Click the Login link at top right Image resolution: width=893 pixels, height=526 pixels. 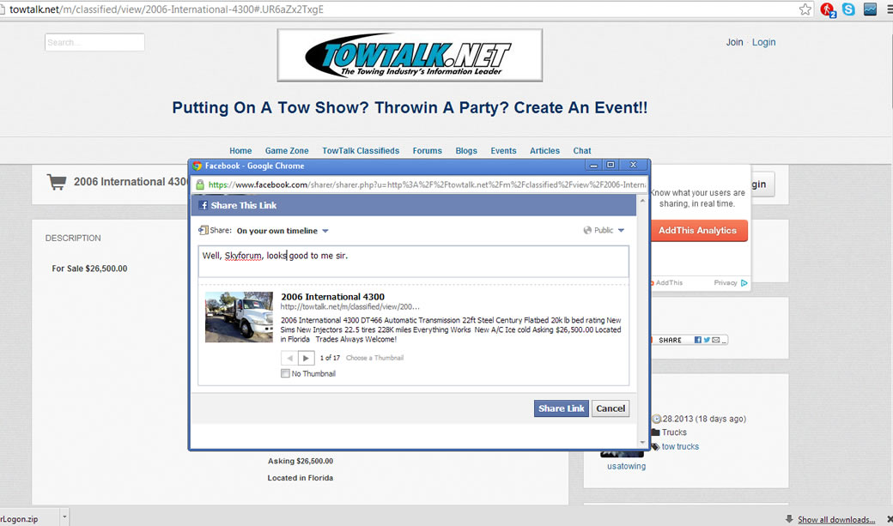(763, 42)
